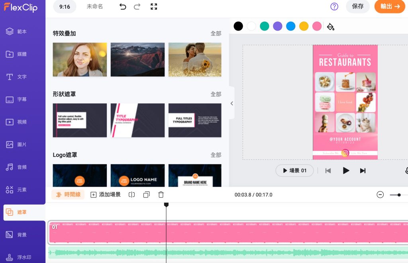Click the 保存 button
This screenshot has height=263, width=408.
pyautogui.click(x=357, y=7)
